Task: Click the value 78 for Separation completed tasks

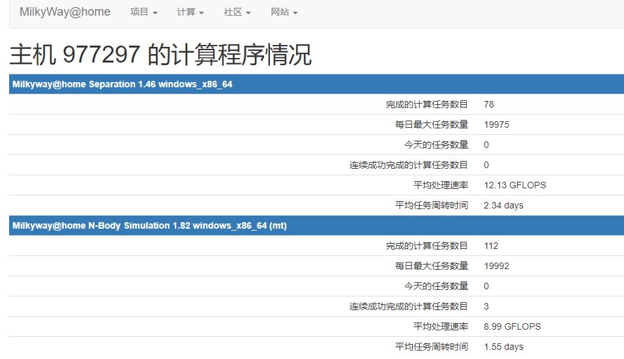Action: coord(488,104)
